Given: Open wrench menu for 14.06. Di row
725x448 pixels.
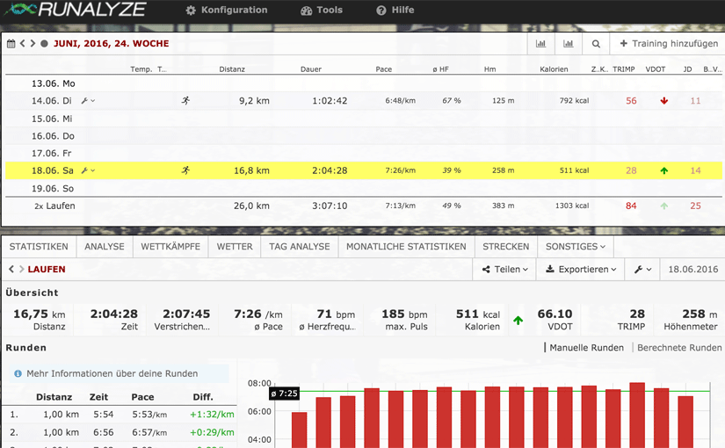Looking at the screenshot, I should 88,100.
